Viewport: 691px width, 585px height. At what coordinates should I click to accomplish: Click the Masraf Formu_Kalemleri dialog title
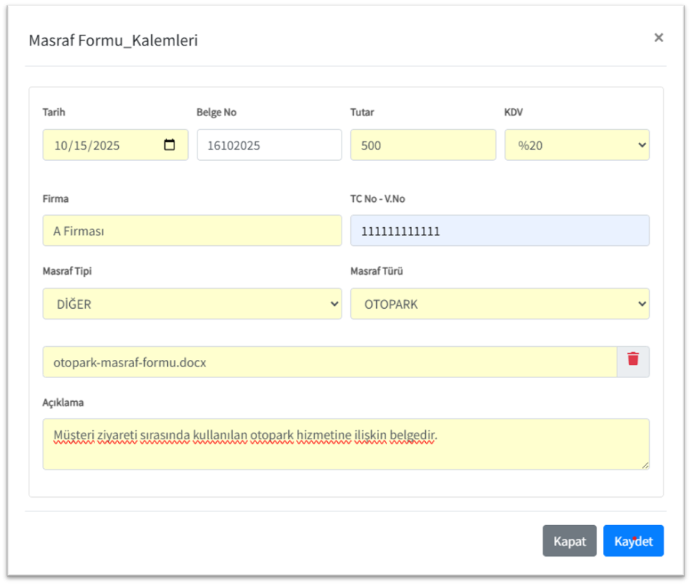113,40
